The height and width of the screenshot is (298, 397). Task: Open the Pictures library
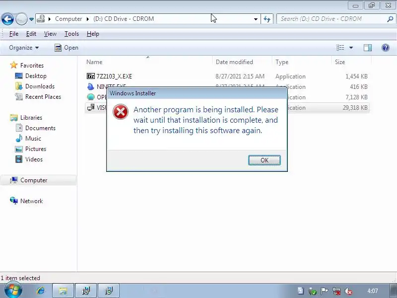[36, 149]
